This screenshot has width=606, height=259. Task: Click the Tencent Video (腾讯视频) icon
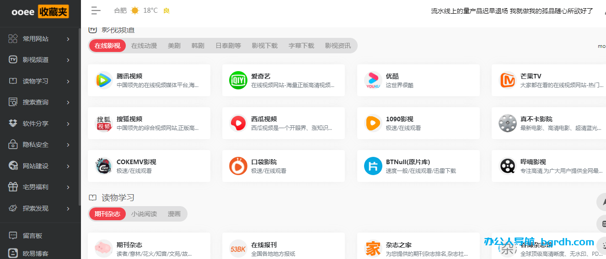point(104,80)
